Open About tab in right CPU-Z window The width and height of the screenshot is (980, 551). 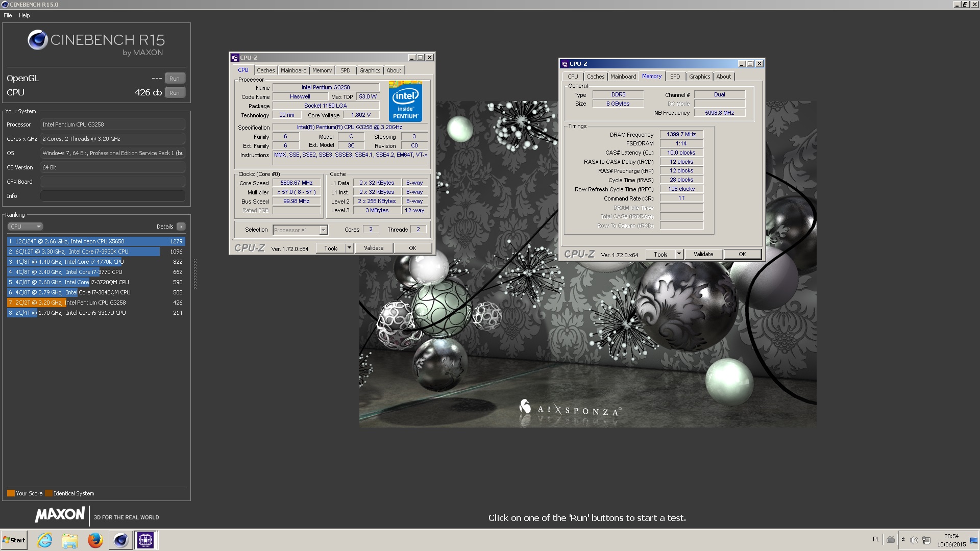tap(723, 77)
